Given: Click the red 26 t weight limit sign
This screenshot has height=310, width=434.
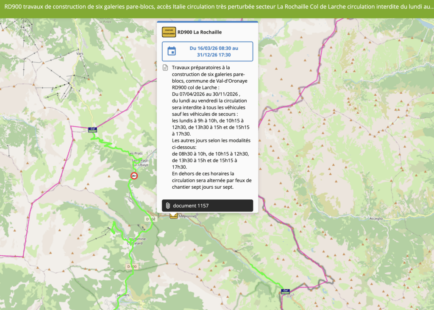Looking at the screenshot, I should [x=134, y=176].
